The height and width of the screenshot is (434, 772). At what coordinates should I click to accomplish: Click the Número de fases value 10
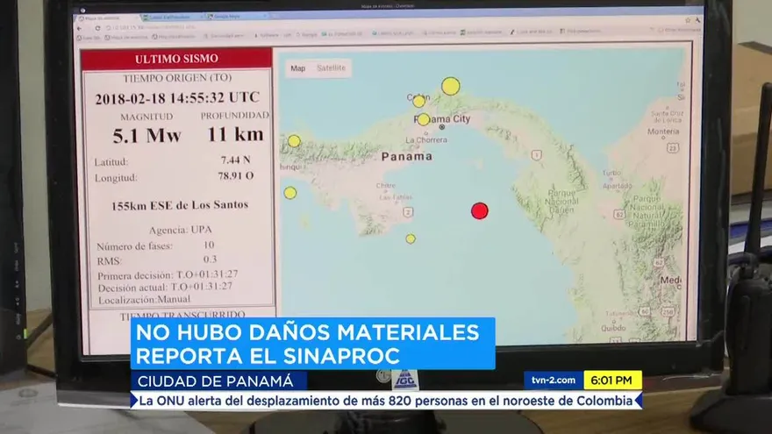point(209,245)
